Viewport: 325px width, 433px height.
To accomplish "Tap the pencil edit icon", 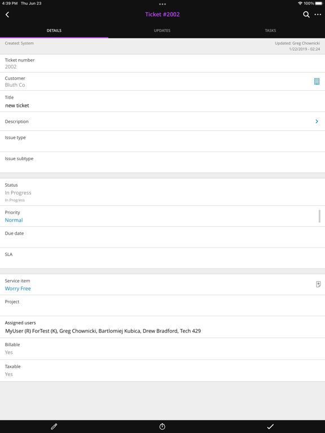I will pyautogui.click(x=54, y=427).
